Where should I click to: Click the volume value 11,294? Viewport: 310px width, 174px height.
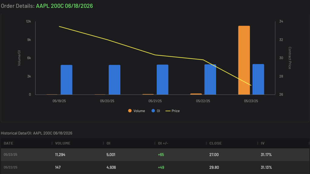(x=60, y=155)
